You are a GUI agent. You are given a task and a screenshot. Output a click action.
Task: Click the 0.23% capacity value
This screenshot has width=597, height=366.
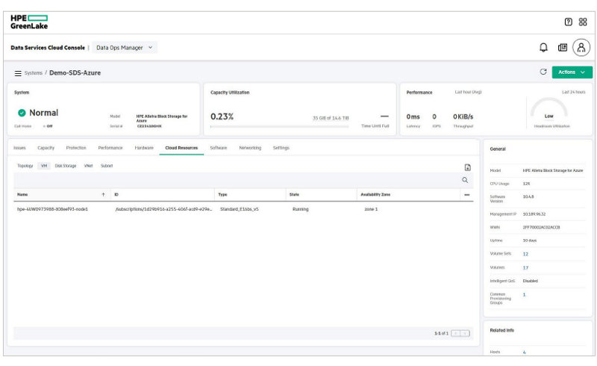(222, 117)
